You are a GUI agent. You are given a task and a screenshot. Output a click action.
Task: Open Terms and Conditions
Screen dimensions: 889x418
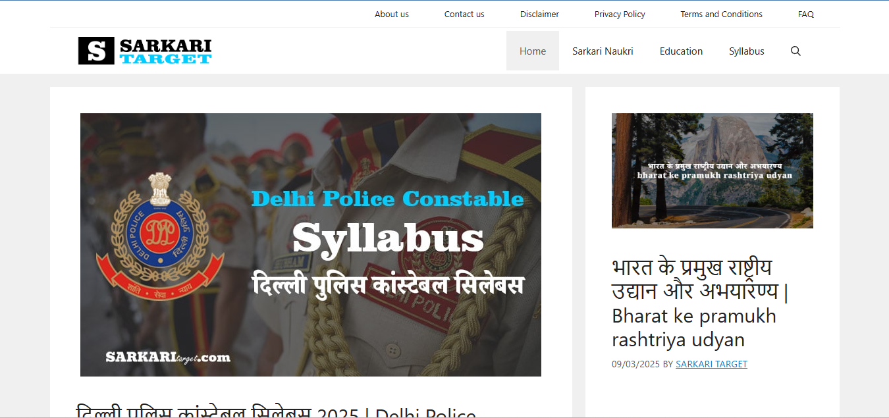point(721,14)
